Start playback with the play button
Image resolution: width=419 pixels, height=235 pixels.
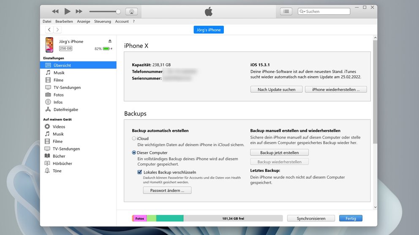67,11
